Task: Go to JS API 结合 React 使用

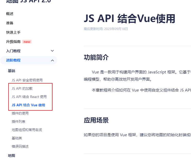Action: click(29, 97)
